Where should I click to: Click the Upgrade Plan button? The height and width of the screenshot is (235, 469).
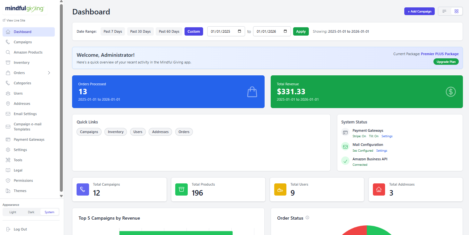[446, 62]
